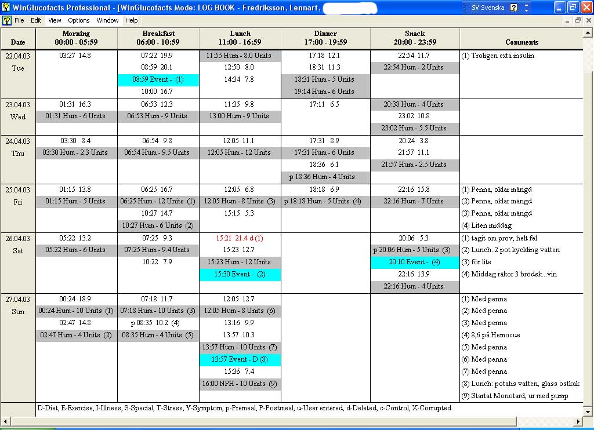Open the Window menu
The width and height of the screenshot is (594, 430).
(x=107, y=20)
